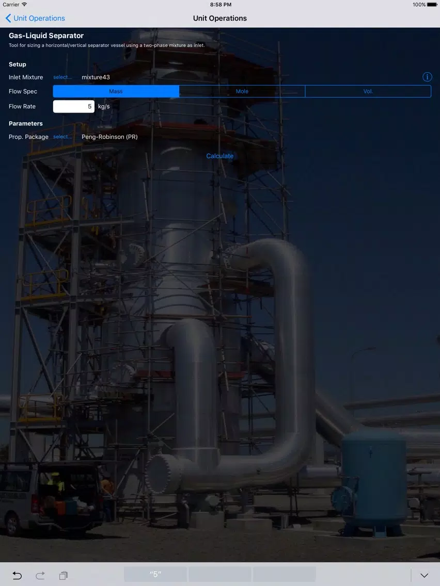Tap the redo arrow in keyboard bar

point(40,575)
